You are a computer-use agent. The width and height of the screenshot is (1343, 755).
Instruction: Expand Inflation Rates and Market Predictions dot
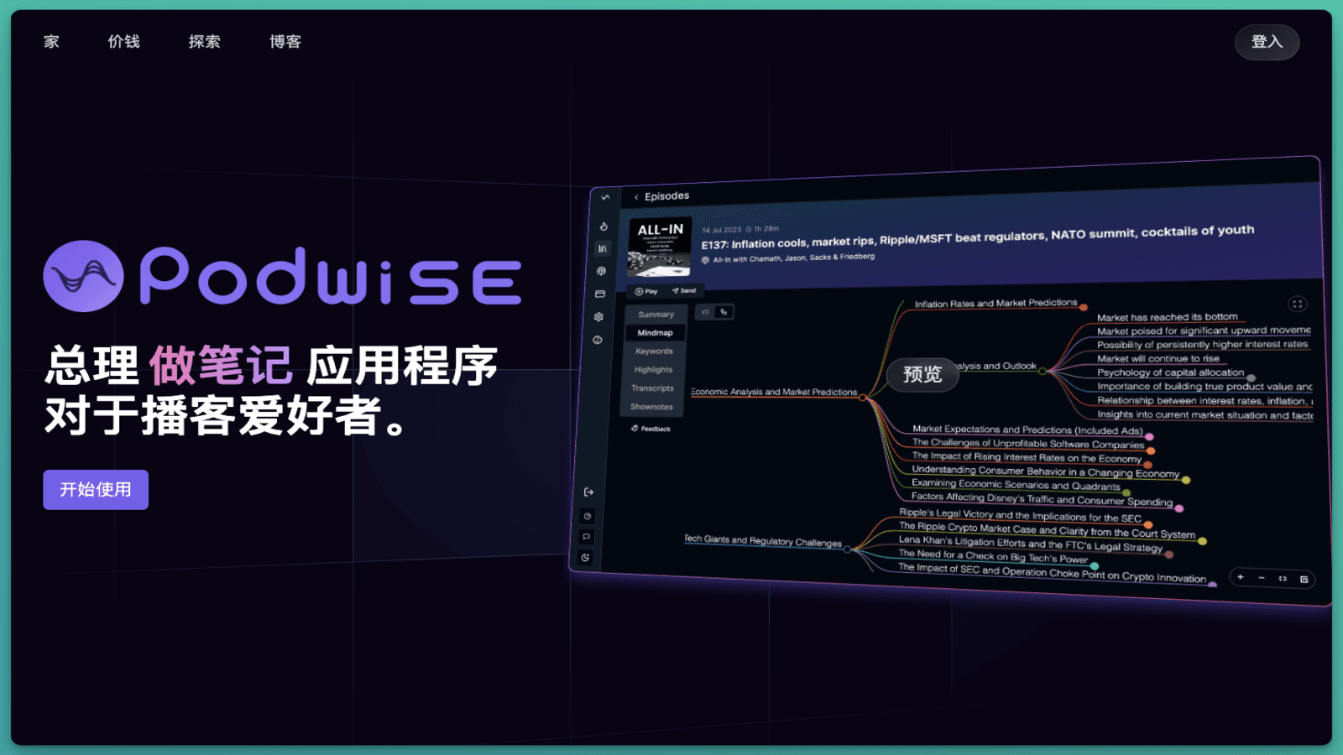pyautogui.click(x=1084, y=308)
